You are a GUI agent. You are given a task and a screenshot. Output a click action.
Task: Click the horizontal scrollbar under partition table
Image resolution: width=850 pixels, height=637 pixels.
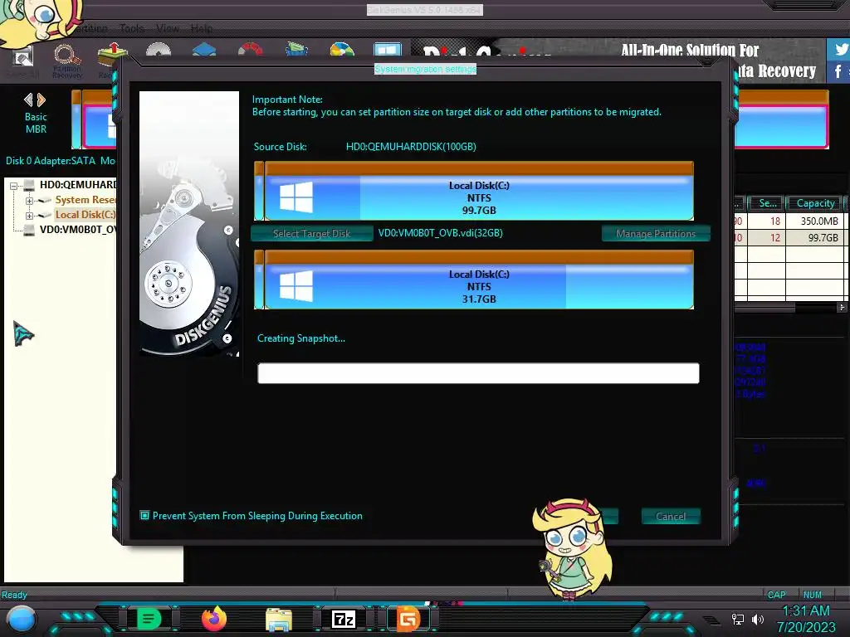tap(765, 308)
